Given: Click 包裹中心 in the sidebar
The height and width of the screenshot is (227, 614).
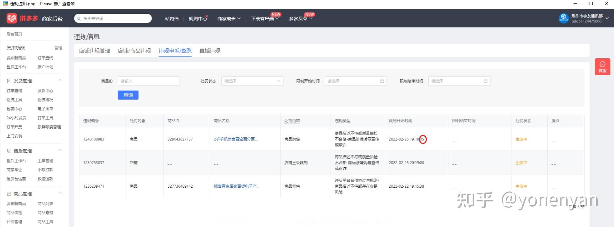Looking at the screenshot, I should tap(14, 109).
